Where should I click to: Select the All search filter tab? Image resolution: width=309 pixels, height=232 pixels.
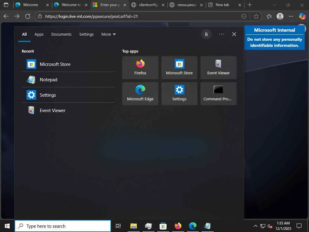click(24, 34)
